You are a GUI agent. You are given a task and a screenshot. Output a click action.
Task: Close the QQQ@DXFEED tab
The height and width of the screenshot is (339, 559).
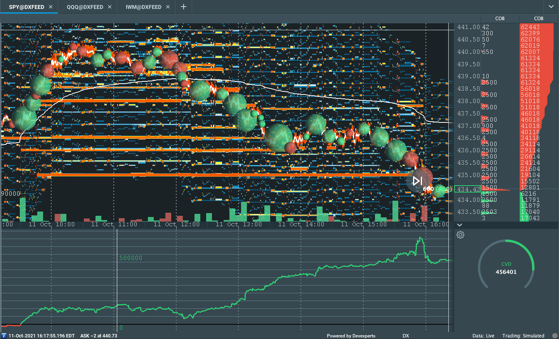110,7
